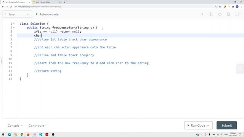Open the Run Code caret menu
Image resolution: width=244 pixels, height=137 pixels.
click(208, 125)
